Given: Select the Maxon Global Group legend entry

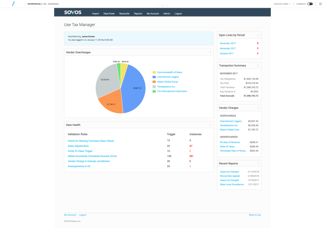Looking at the screenshot, I should click(x=167, y=82).
